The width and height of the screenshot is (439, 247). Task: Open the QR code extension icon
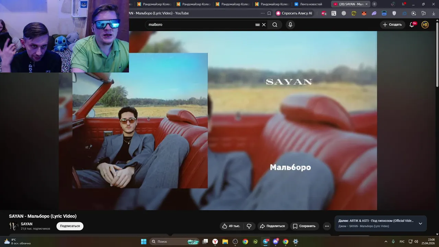(x=334, y=13)
